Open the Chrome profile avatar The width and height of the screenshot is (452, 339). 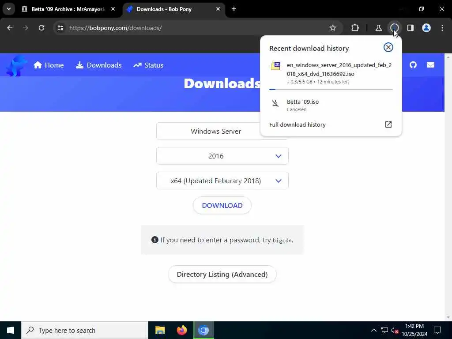point(426,28)
